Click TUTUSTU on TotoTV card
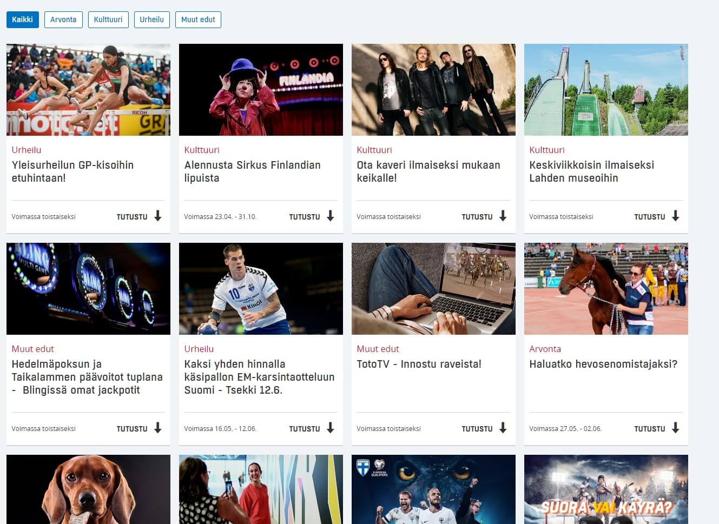Image resolution: width=719 pixels, height=524 pixels. 477,429
